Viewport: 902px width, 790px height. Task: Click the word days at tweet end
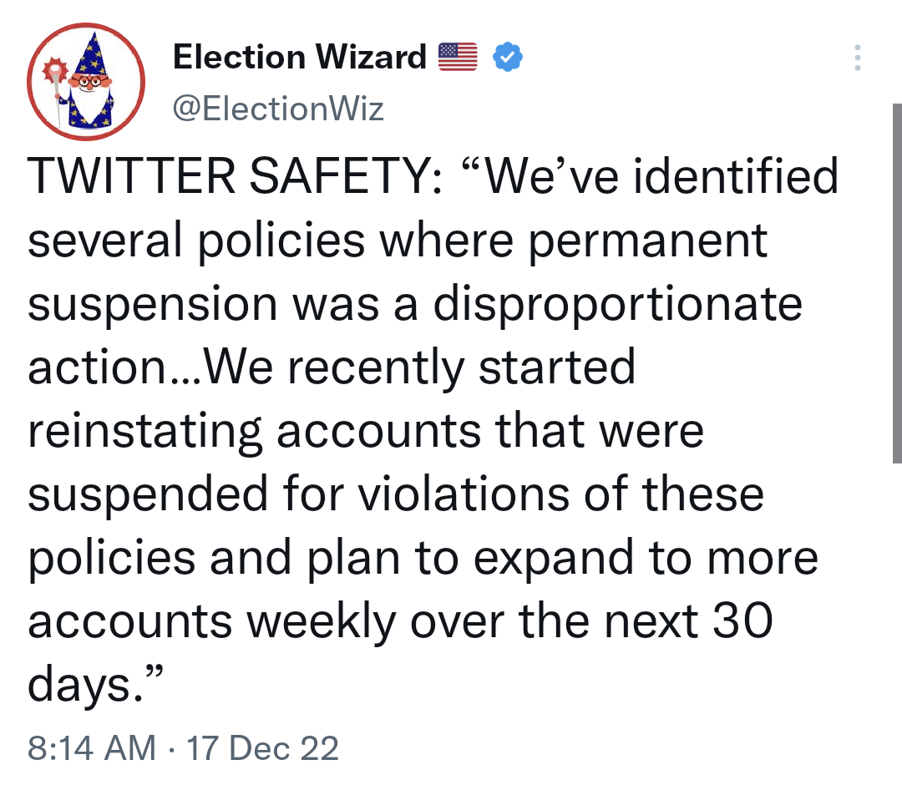pos(80,686)
